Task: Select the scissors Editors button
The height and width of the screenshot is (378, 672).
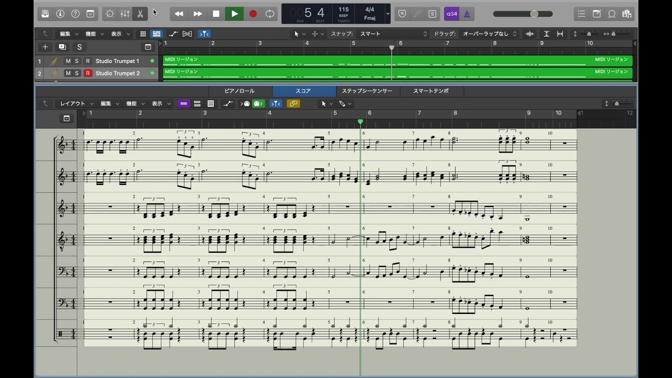Action: pyautogui.click(x=140, y=14)
